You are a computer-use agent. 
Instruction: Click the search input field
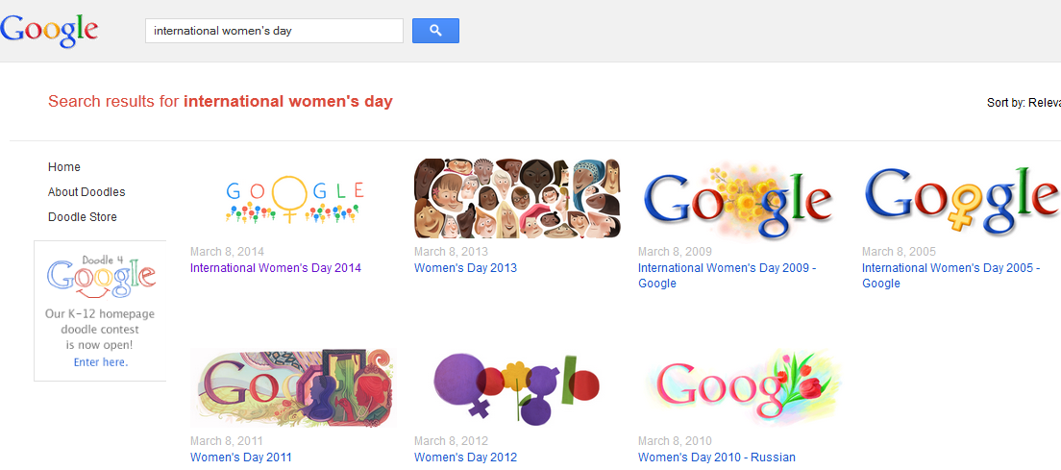pos(274,31)
